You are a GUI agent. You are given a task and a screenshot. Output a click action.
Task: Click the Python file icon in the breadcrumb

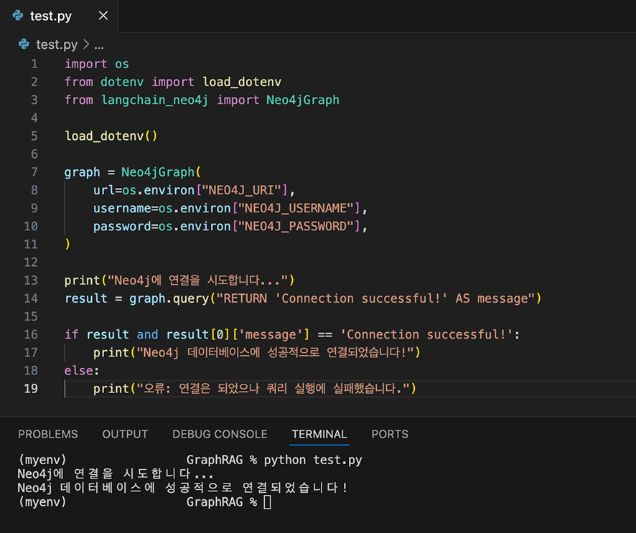[x=25, y=44]
